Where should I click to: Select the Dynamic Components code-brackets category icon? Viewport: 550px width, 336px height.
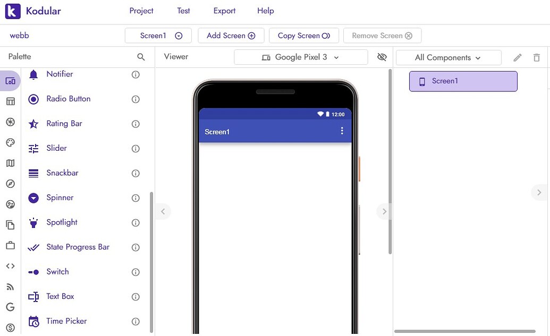(11, 266)
